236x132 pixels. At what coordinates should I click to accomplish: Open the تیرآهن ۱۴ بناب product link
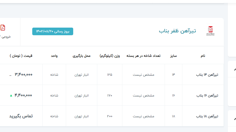(x=207, y=75)
